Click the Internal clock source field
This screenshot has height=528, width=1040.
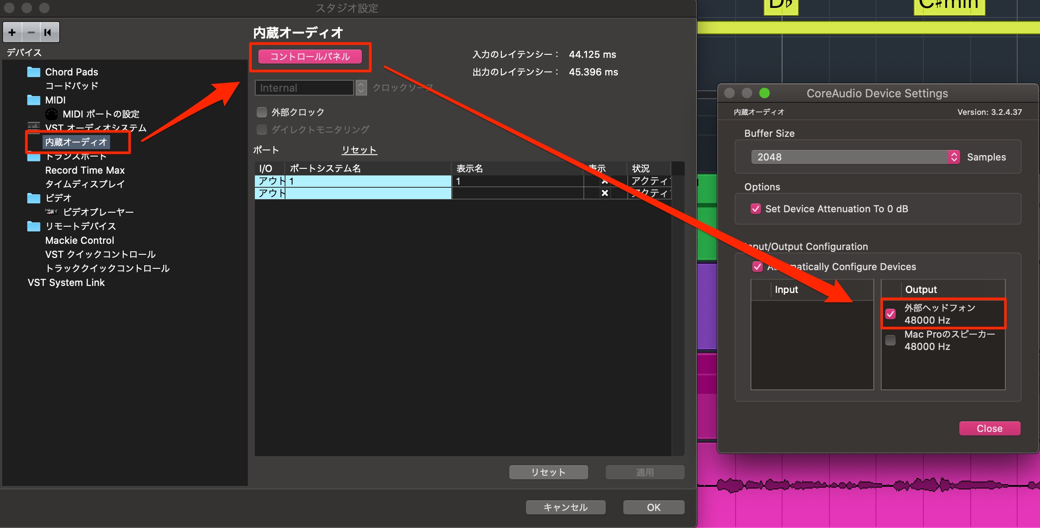click(304, 88)
